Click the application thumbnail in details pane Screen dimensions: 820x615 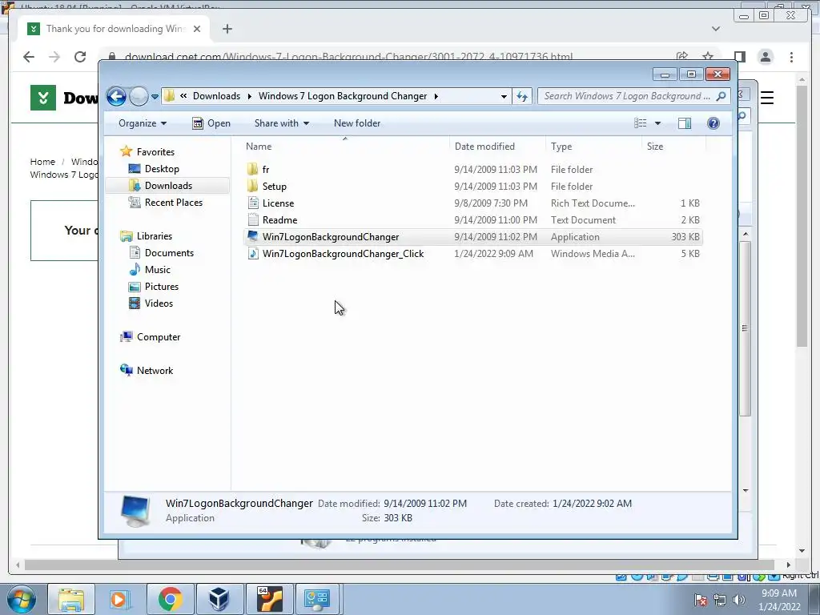click(x=135, y=511)
